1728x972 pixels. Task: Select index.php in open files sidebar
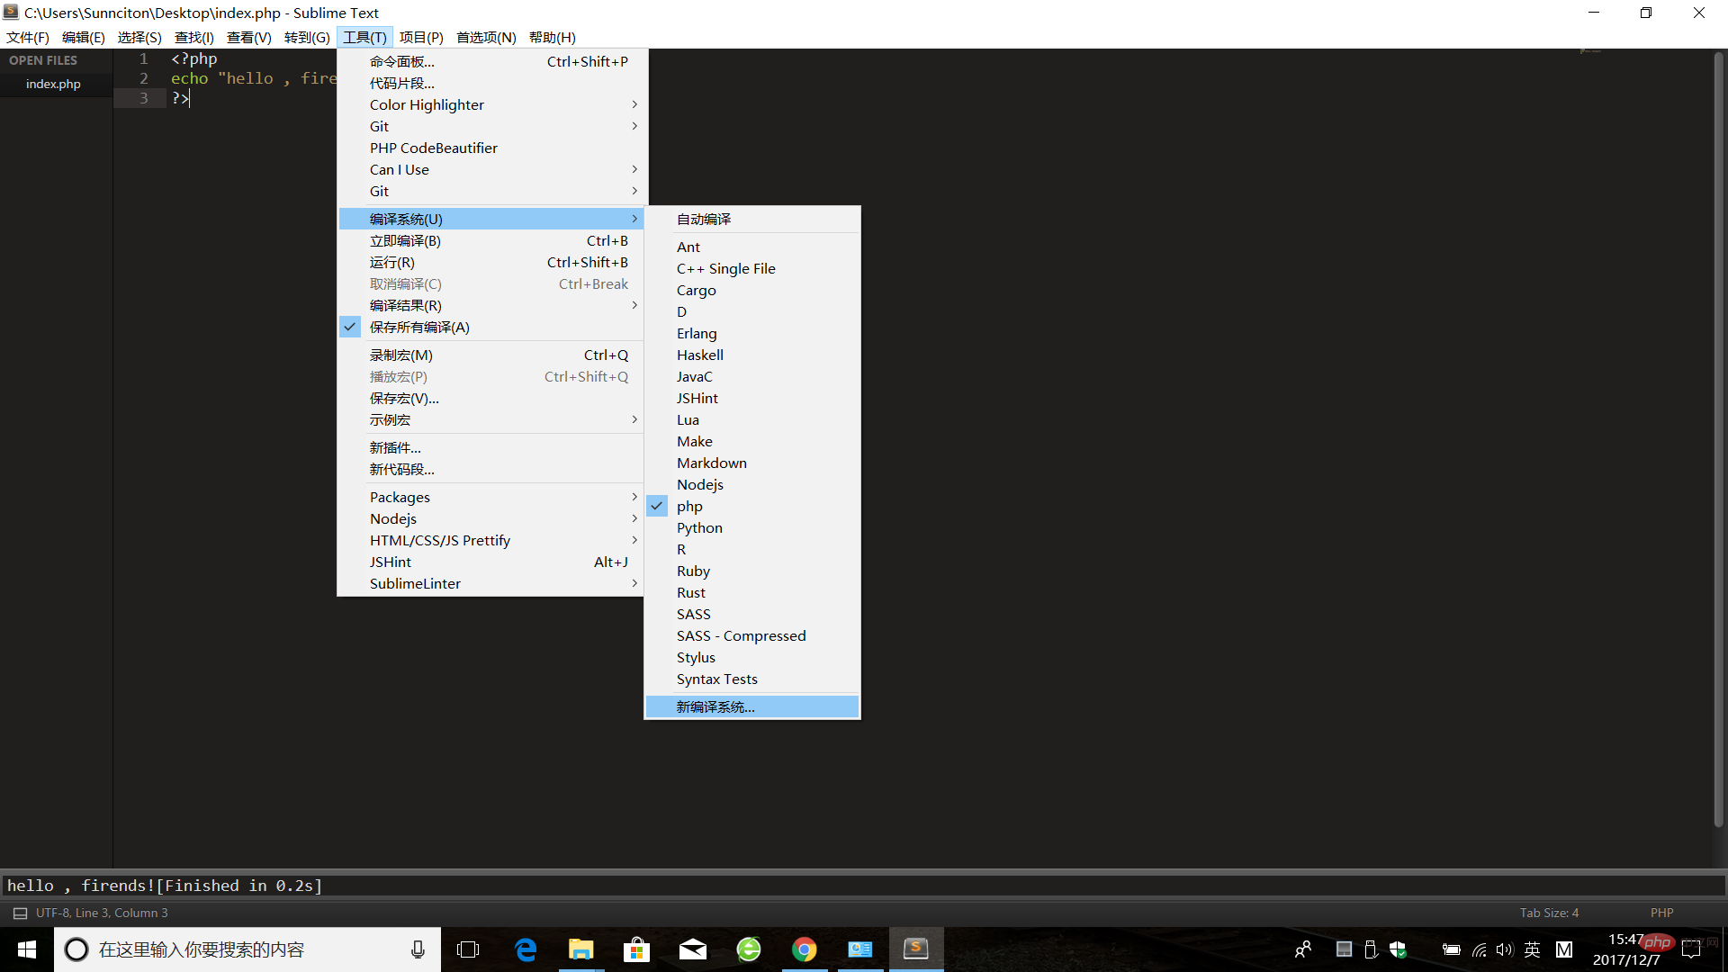point(53,84)
